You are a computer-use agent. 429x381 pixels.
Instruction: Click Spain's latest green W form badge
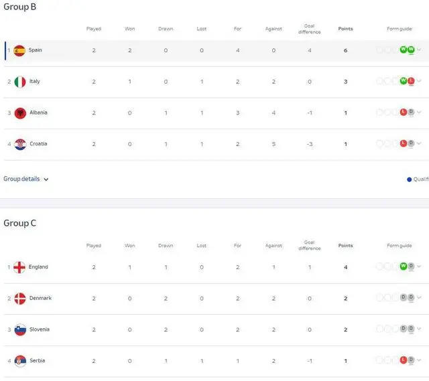pyautogui.click(x=411, y=50)
